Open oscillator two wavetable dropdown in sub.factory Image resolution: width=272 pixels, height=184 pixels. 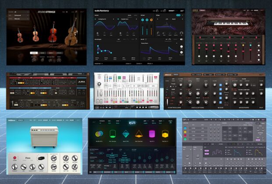tap(129, 19)
